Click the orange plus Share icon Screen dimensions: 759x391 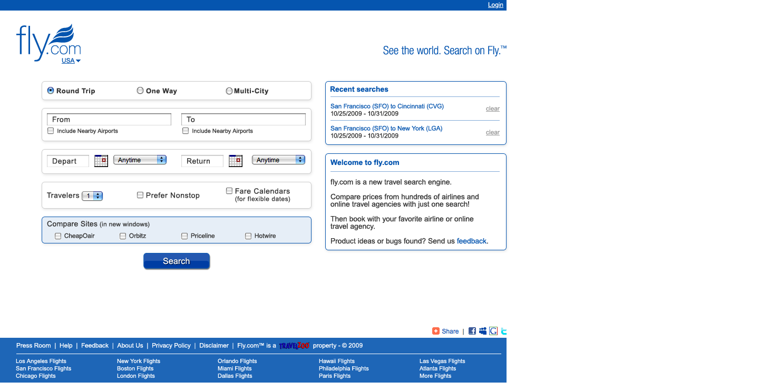click(x=436, y=331)
